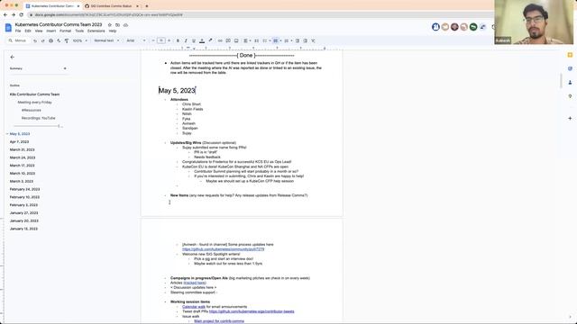Open the Main project for contrib-comms link
This screenshot has width=577, height=324.
(219, 321)
